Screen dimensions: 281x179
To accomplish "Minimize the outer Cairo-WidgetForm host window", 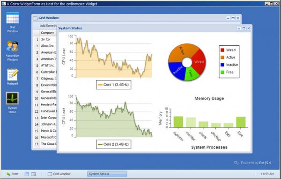I will click(266, 4).
